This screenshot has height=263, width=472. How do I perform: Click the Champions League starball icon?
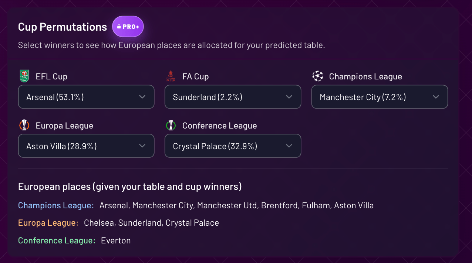point(317,76)
